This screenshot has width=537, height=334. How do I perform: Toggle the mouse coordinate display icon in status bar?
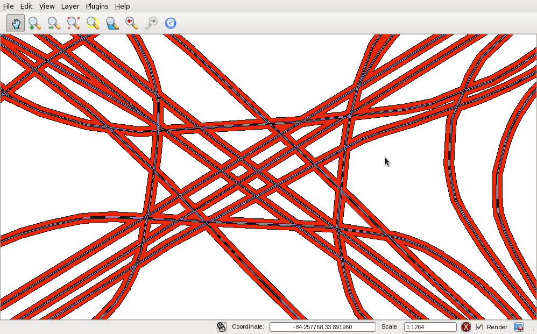pyautogui.click(x=221, y=327)
